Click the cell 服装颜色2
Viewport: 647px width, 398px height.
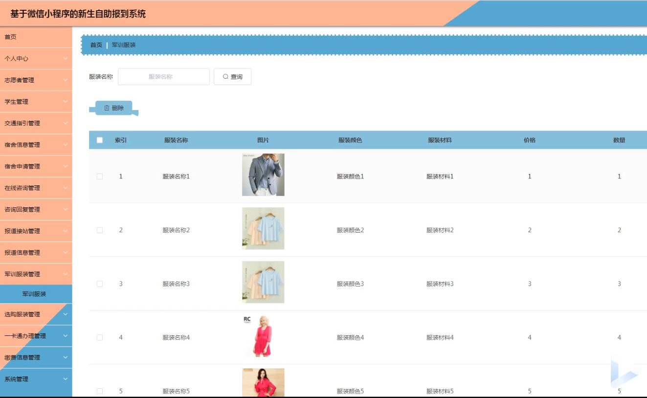click(350, 230)
